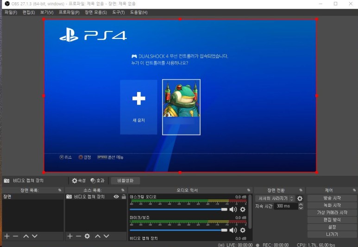Image resolution: width=358 pixels, height=247 pixels.
Task: Pop out the 제어 dock
Action: coord(354,190)
